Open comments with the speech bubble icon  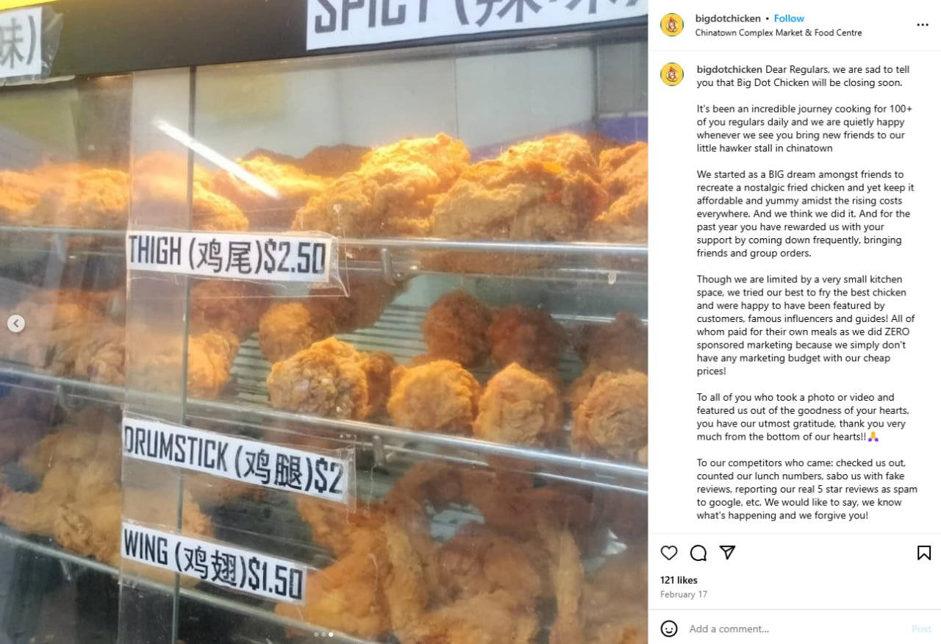[698, 553]
